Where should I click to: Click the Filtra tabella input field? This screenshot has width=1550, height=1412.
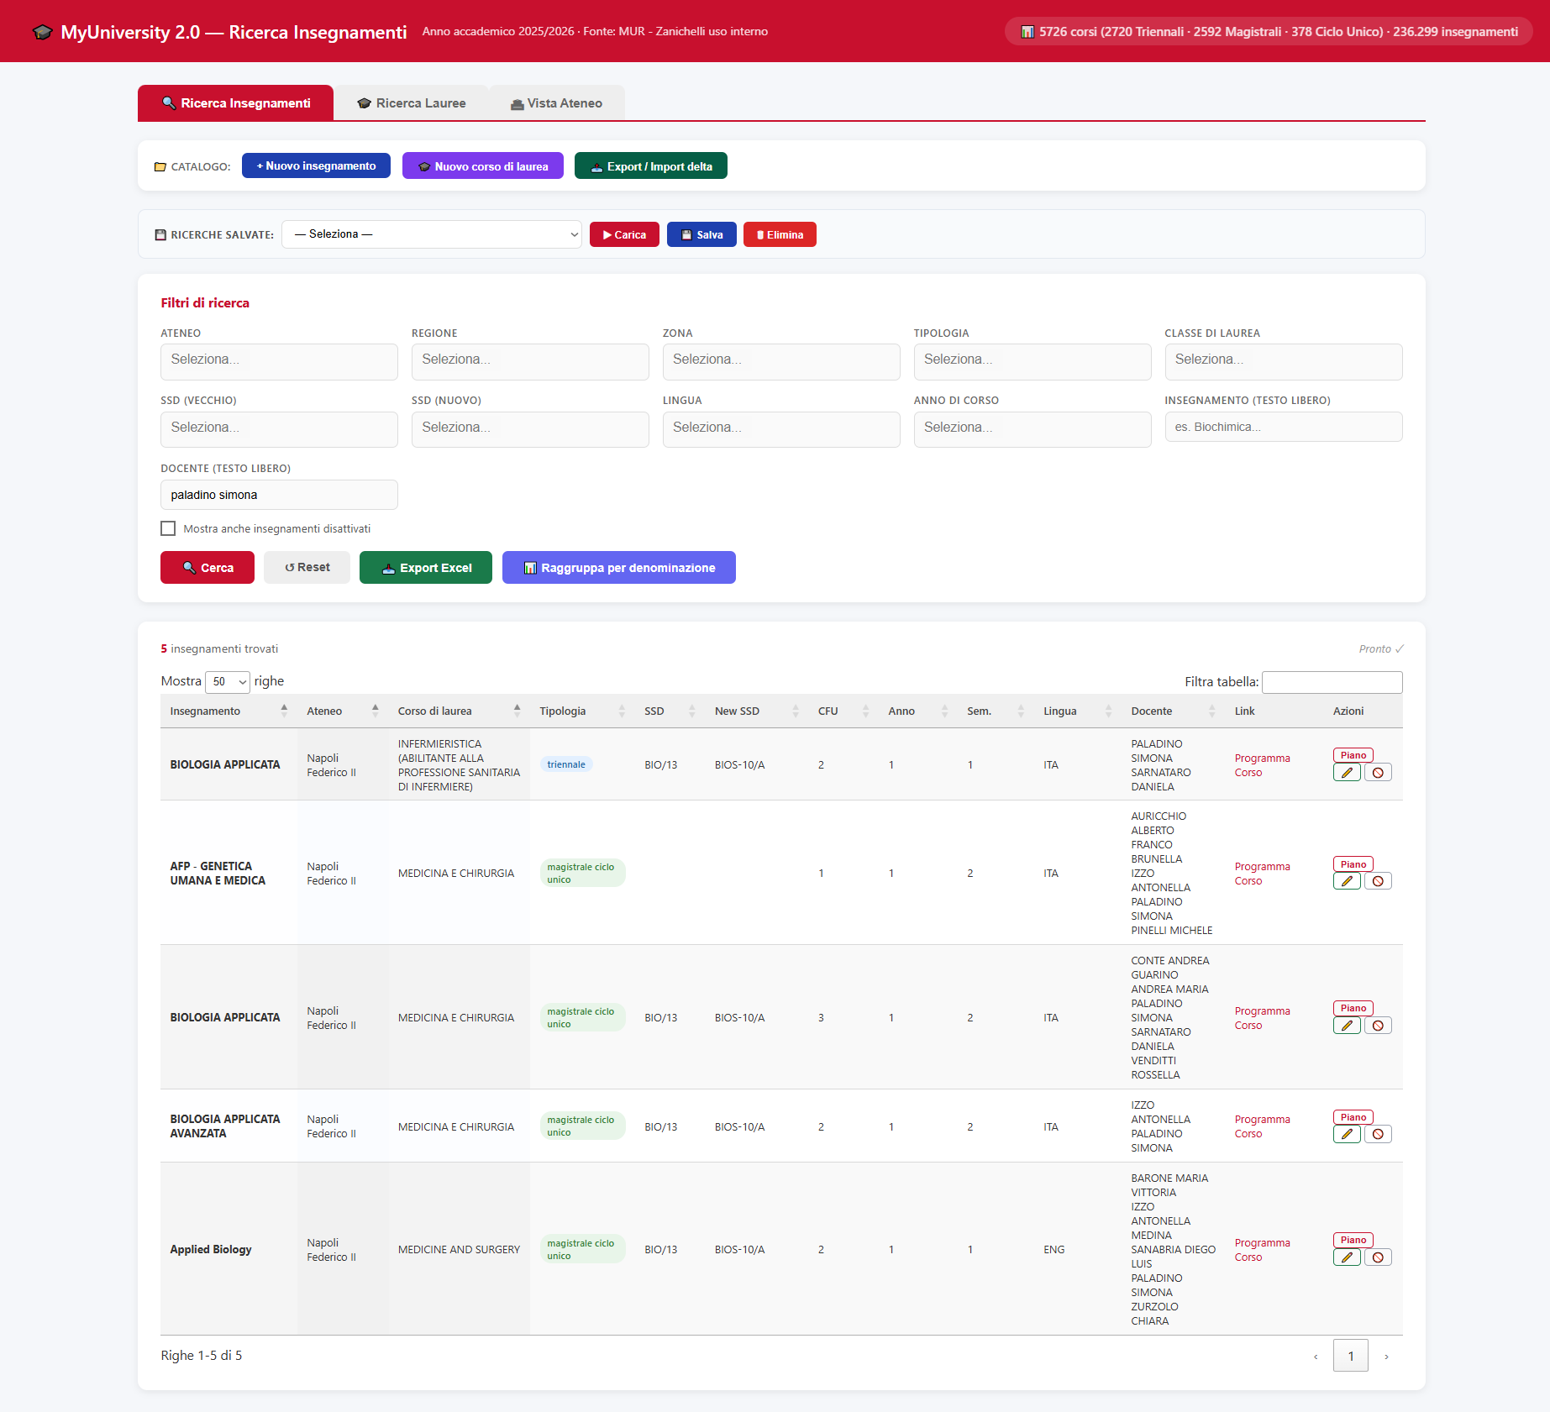click(x=1332, y=682)
